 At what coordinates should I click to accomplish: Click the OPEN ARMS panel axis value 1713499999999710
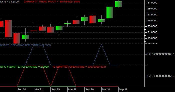click(x=161, y=76)
